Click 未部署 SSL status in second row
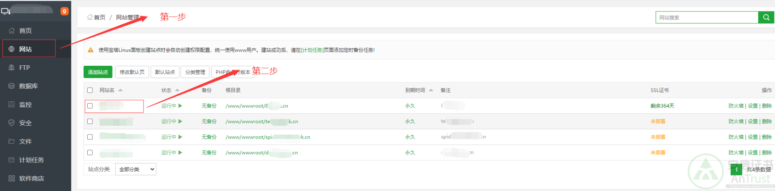 [658, 121]
